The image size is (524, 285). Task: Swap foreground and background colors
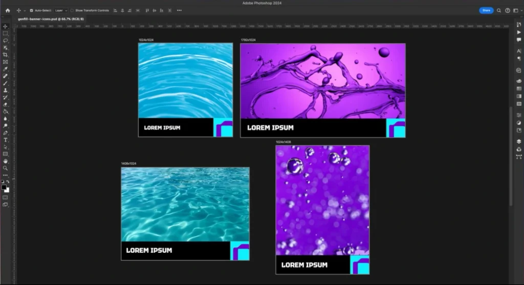[8, 182]
